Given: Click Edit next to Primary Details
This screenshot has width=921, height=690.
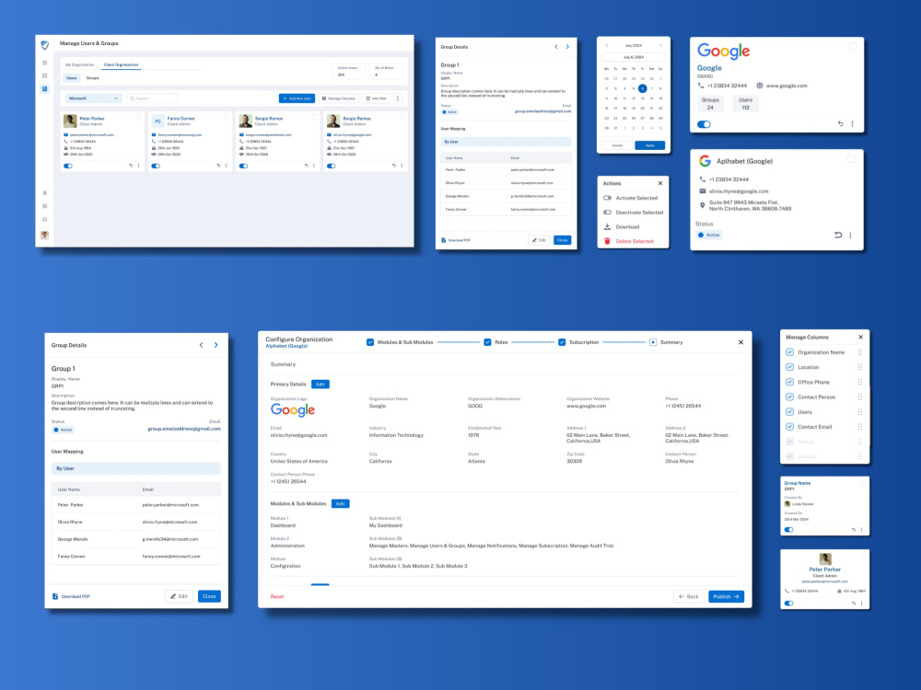Looking at the screenshot, I should point(321,385).
